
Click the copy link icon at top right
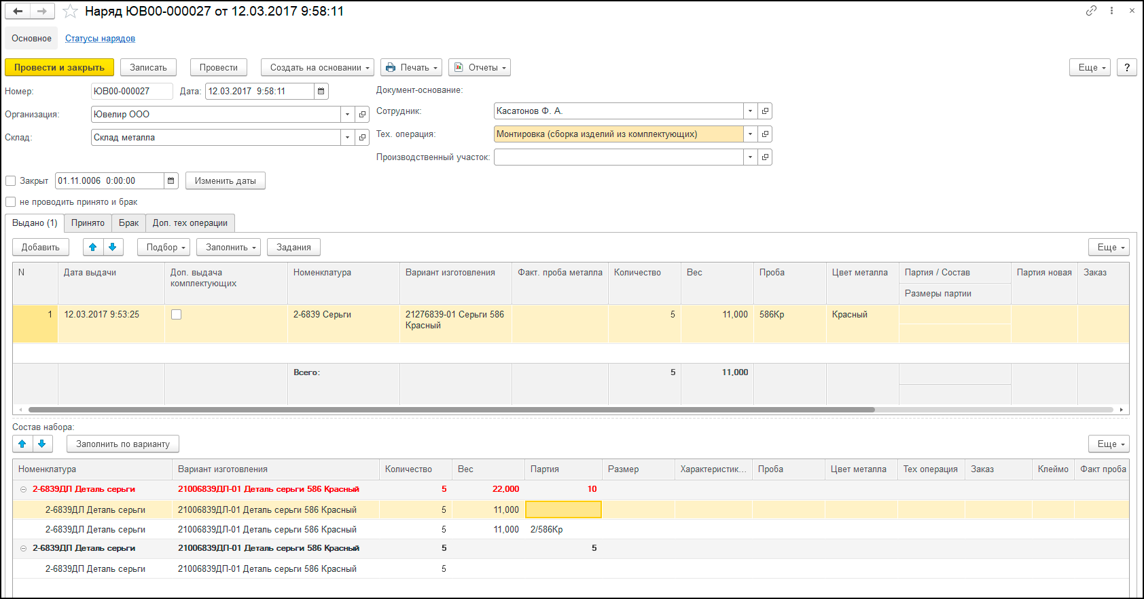(1091, 11)
